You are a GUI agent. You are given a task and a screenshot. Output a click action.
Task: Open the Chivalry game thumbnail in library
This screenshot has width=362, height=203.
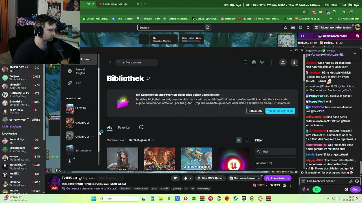point(160,159)
